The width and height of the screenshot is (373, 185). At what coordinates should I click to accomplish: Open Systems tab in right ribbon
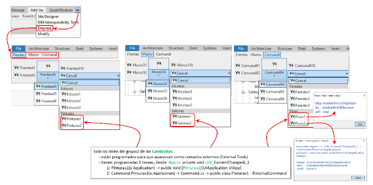coord(318,48)
